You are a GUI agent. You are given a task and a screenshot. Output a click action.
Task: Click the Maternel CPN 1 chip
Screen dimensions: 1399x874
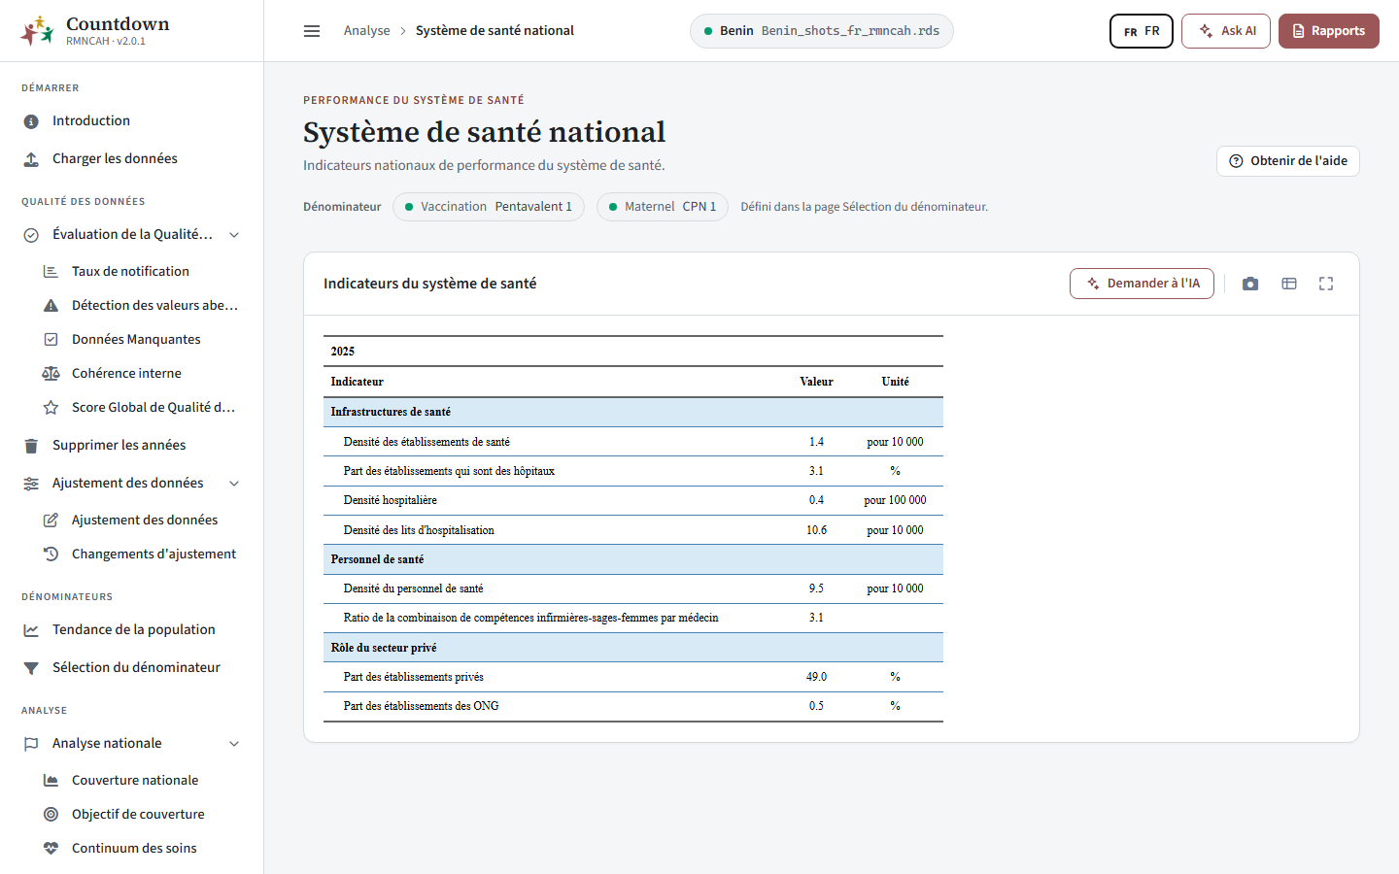pos(663,207)
